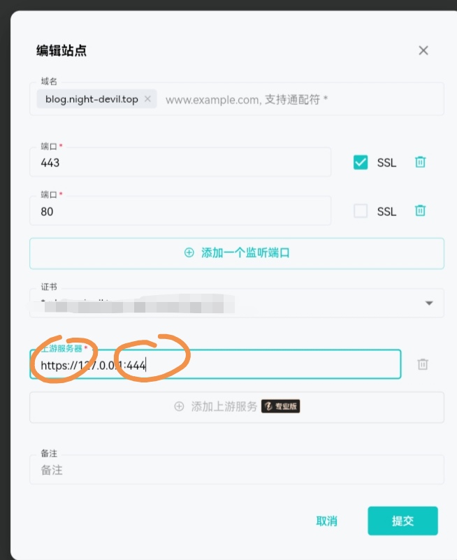Open the 证书 dropdown arrow
Image resolution: width=457 pixels, height=560 pixels.
[429, 303]
